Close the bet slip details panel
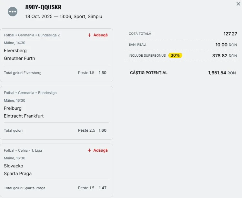This screenshot has width=242, height=198. click(x=238, y=4)
